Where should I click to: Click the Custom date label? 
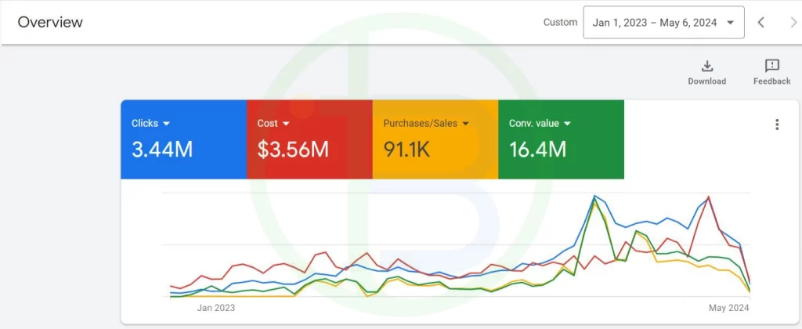point(560,22)
